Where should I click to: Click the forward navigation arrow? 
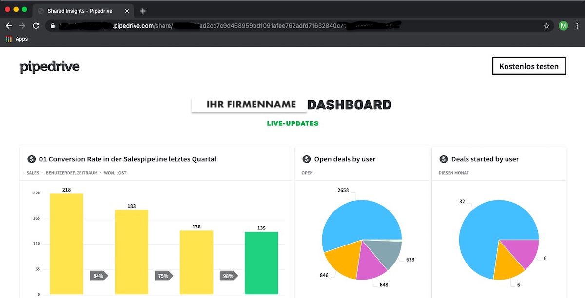pos(22,25)
